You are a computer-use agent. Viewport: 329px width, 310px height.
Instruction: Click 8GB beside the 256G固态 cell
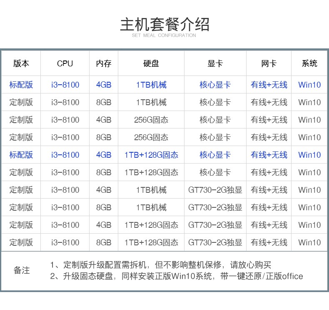coord(104,137)
